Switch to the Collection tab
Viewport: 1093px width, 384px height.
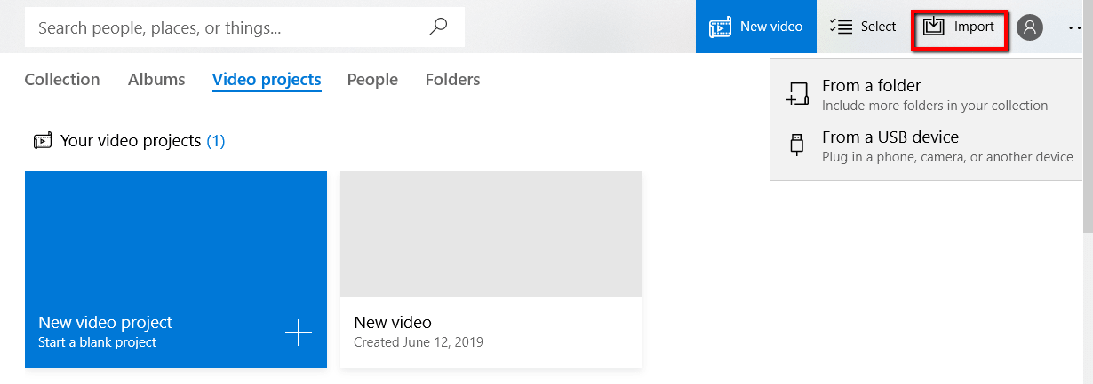(62, 80)
